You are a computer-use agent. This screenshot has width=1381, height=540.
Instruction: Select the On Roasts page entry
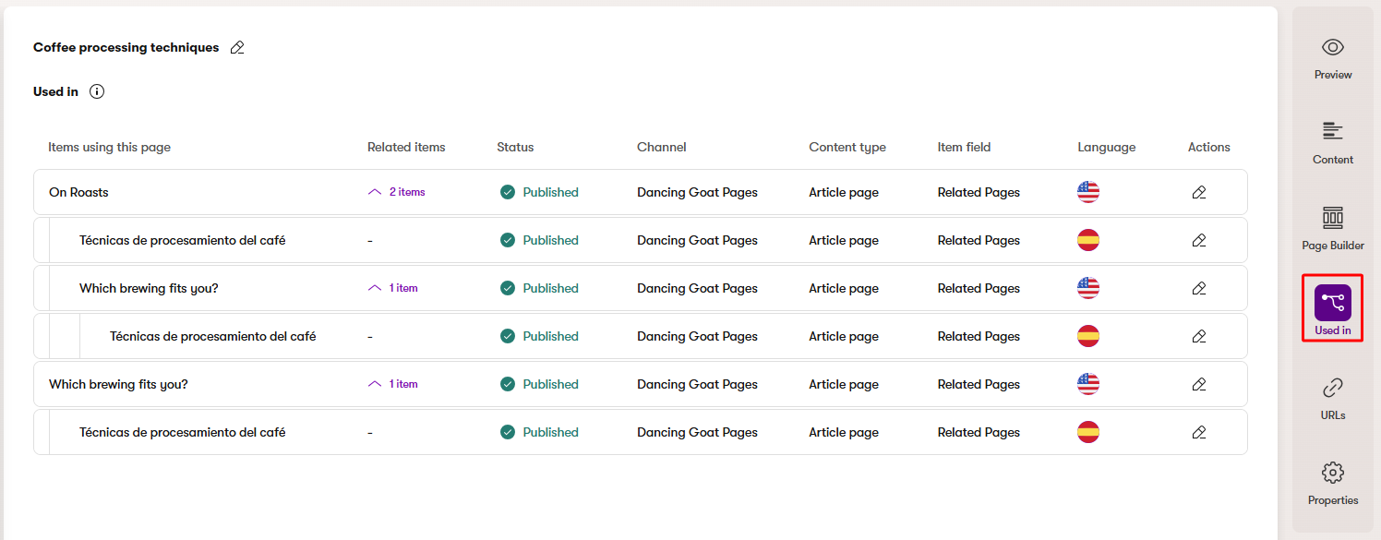click(x=78, y=192)
